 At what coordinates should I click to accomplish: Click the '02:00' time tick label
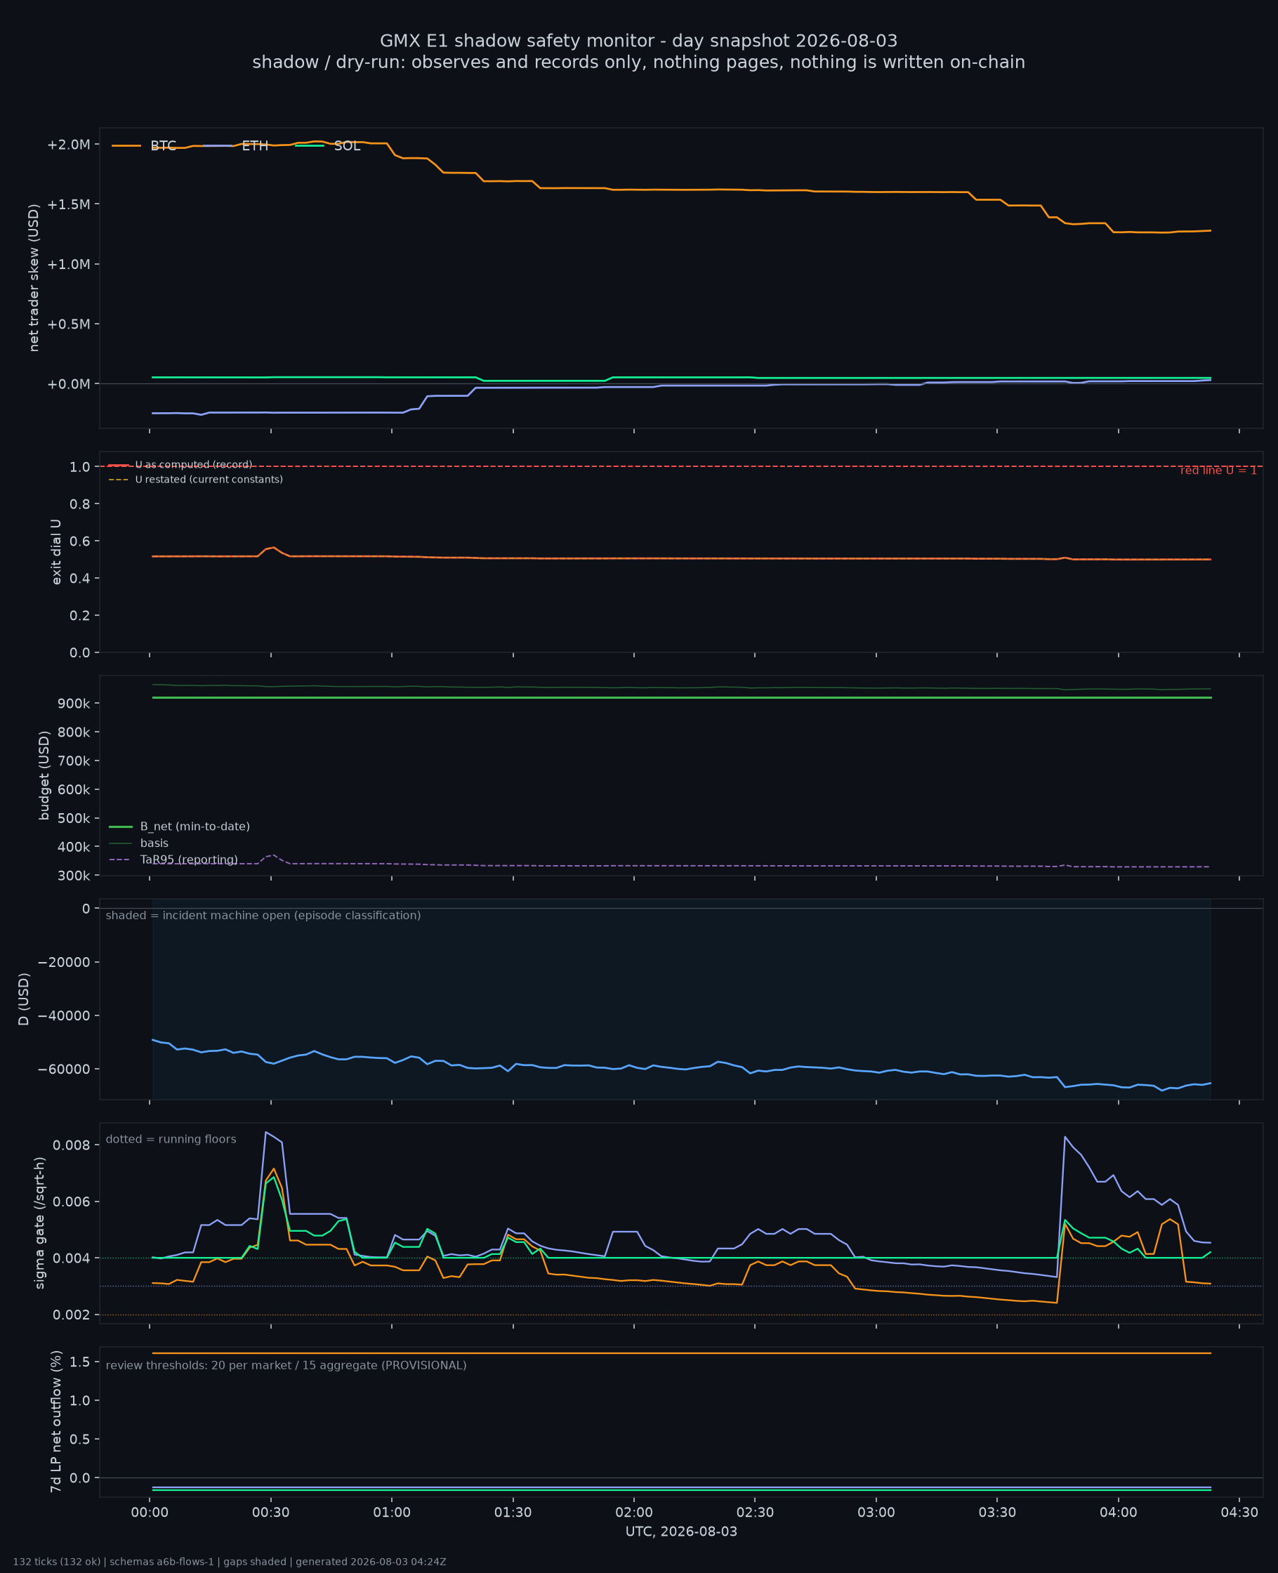634,1513
